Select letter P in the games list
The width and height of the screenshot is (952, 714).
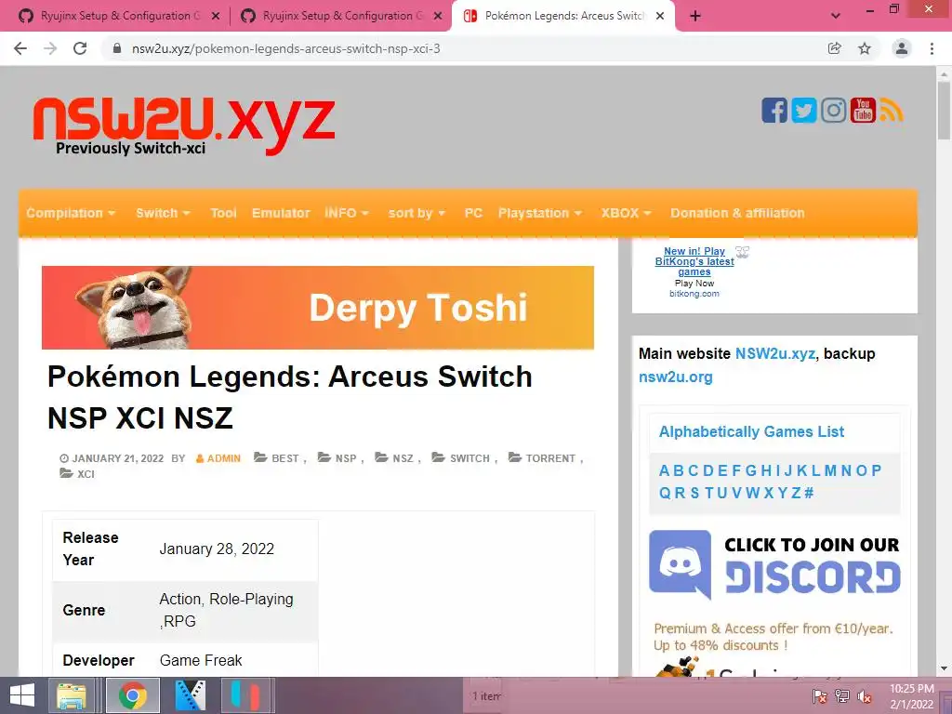(876, 470)
